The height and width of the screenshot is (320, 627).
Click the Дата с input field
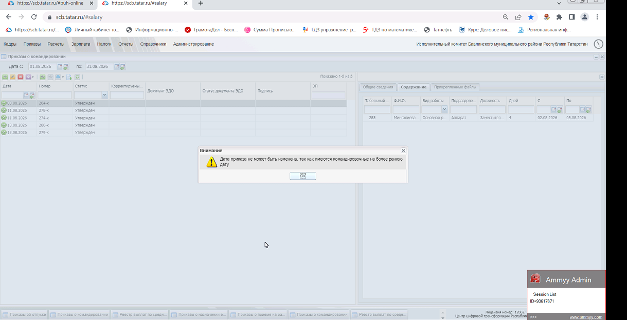[x=42, y=67]
